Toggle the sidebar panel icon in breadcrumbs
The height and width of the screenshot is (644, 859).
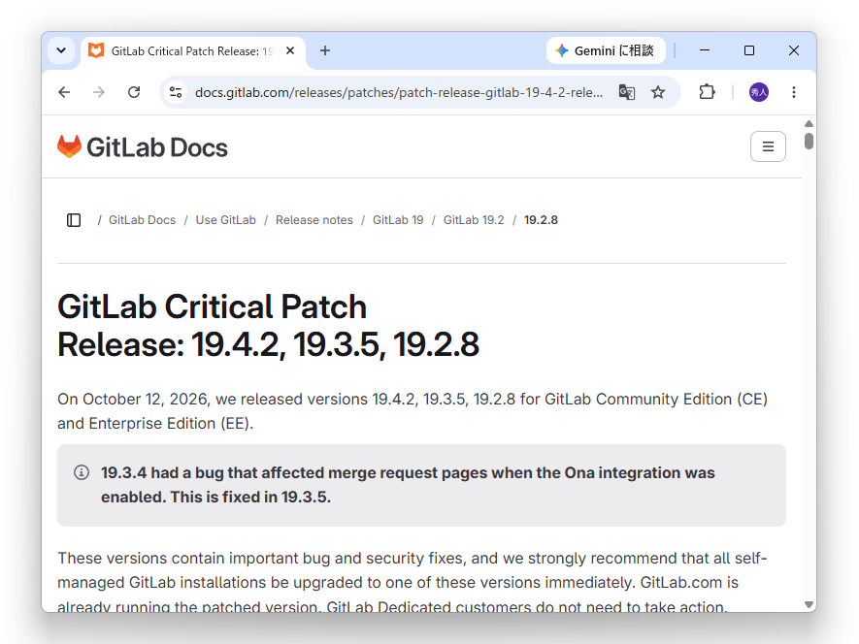[74, 220]
